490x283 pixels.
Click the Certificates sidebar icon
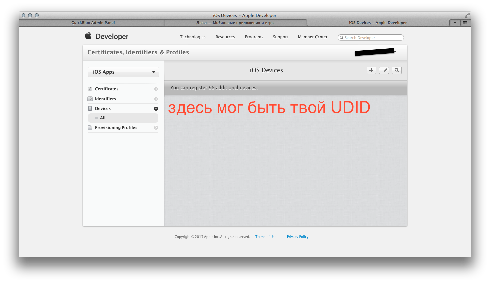90,89
